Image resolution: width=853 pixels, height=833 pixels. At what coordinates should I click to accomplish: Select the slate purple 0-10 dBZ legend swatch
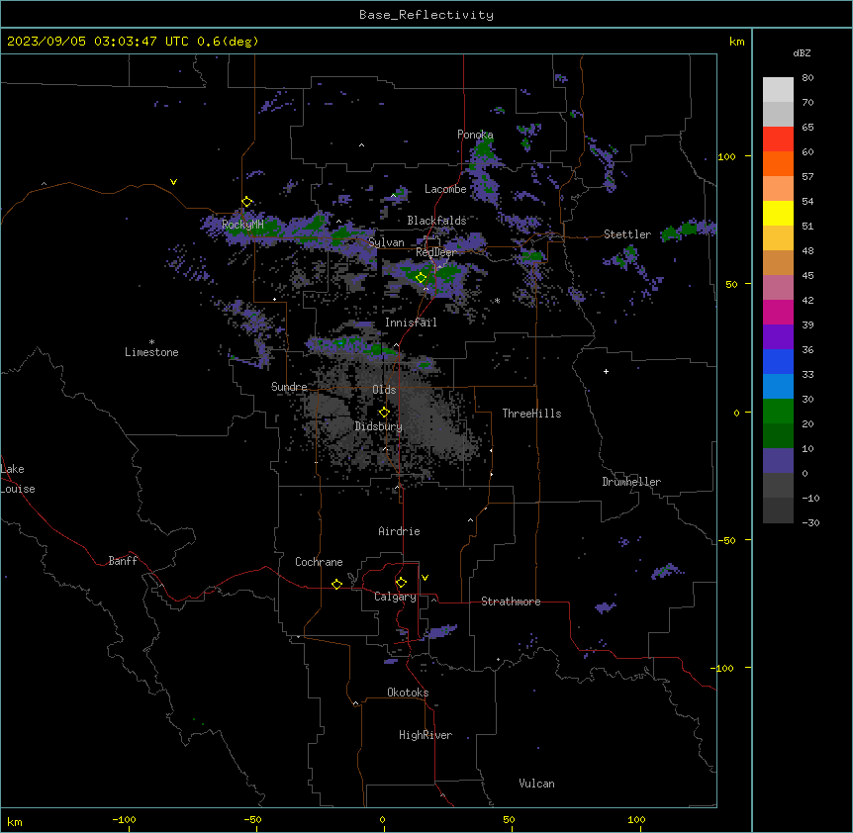click(x=778, y=461)
